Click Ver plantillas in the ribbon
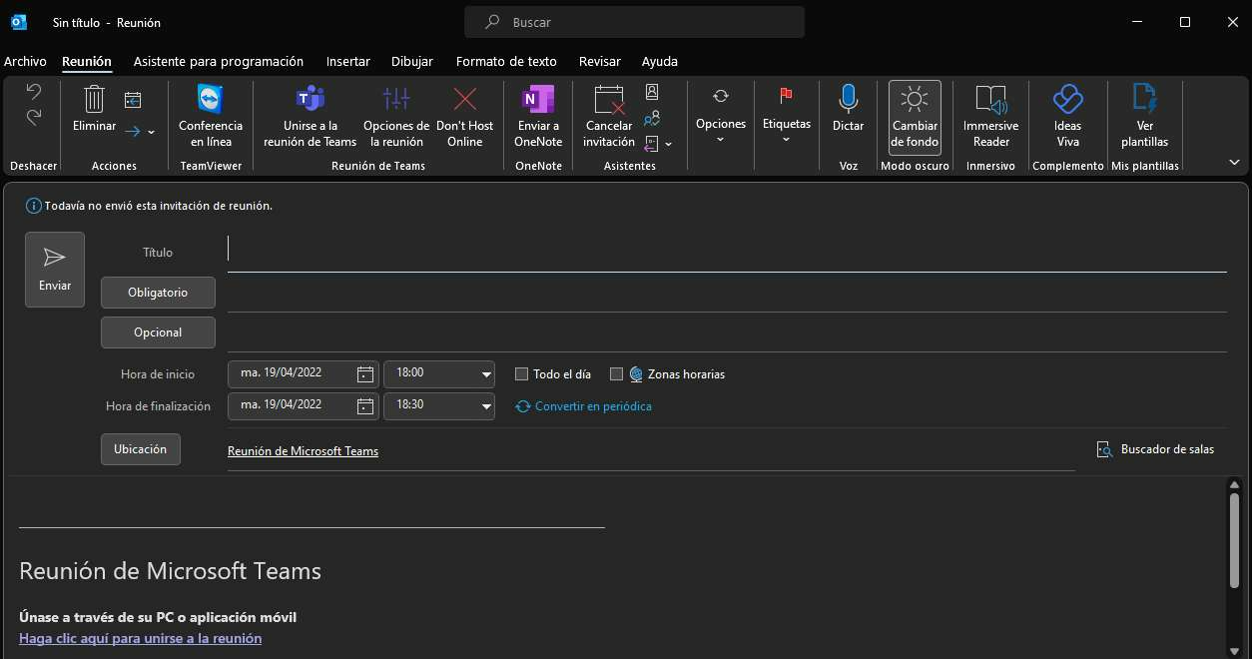 [x=1144, y=118]
